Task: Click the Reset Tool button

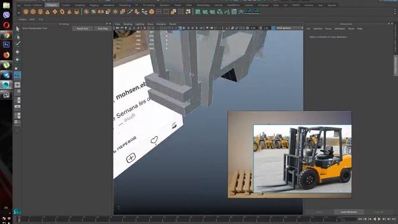Action: coord(83,29)
